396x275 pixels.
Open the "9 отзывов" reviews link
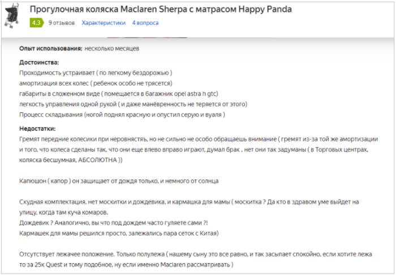click(61, 23)
